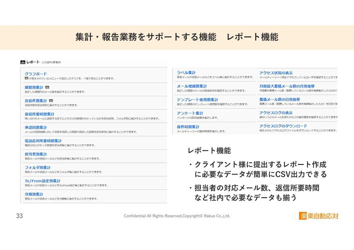Open 返信所要時間集計 report
The image size is (354, 250).
pos(40,114)
